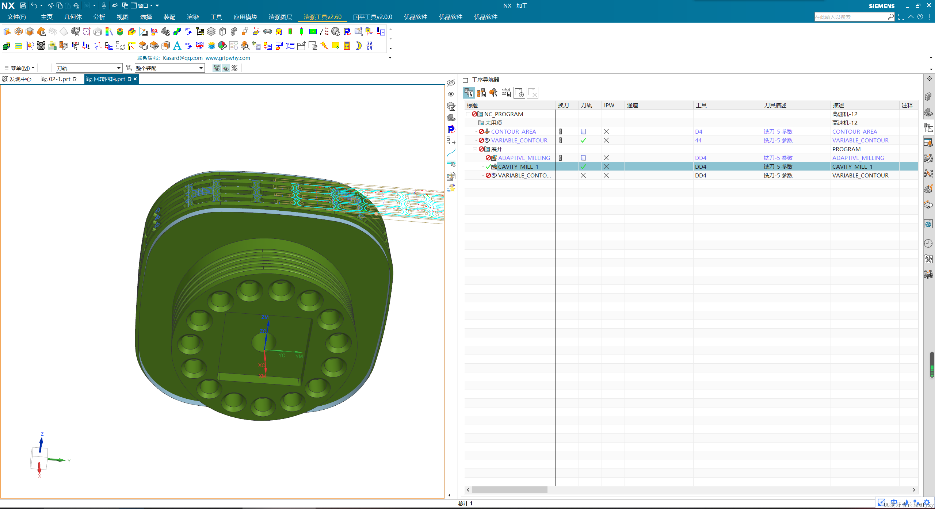935x509 pixels.
Task: Switch to Geometry view icon
Action: [494, 93]
